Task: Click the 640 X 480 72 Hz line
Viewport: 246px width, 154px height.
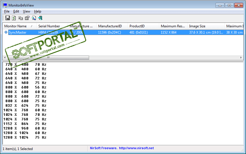Action: (x=26, y=78)
